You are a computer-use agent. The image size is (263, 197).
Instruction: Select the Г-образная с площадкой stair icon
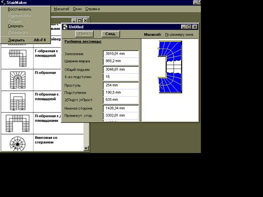[18, 58]
